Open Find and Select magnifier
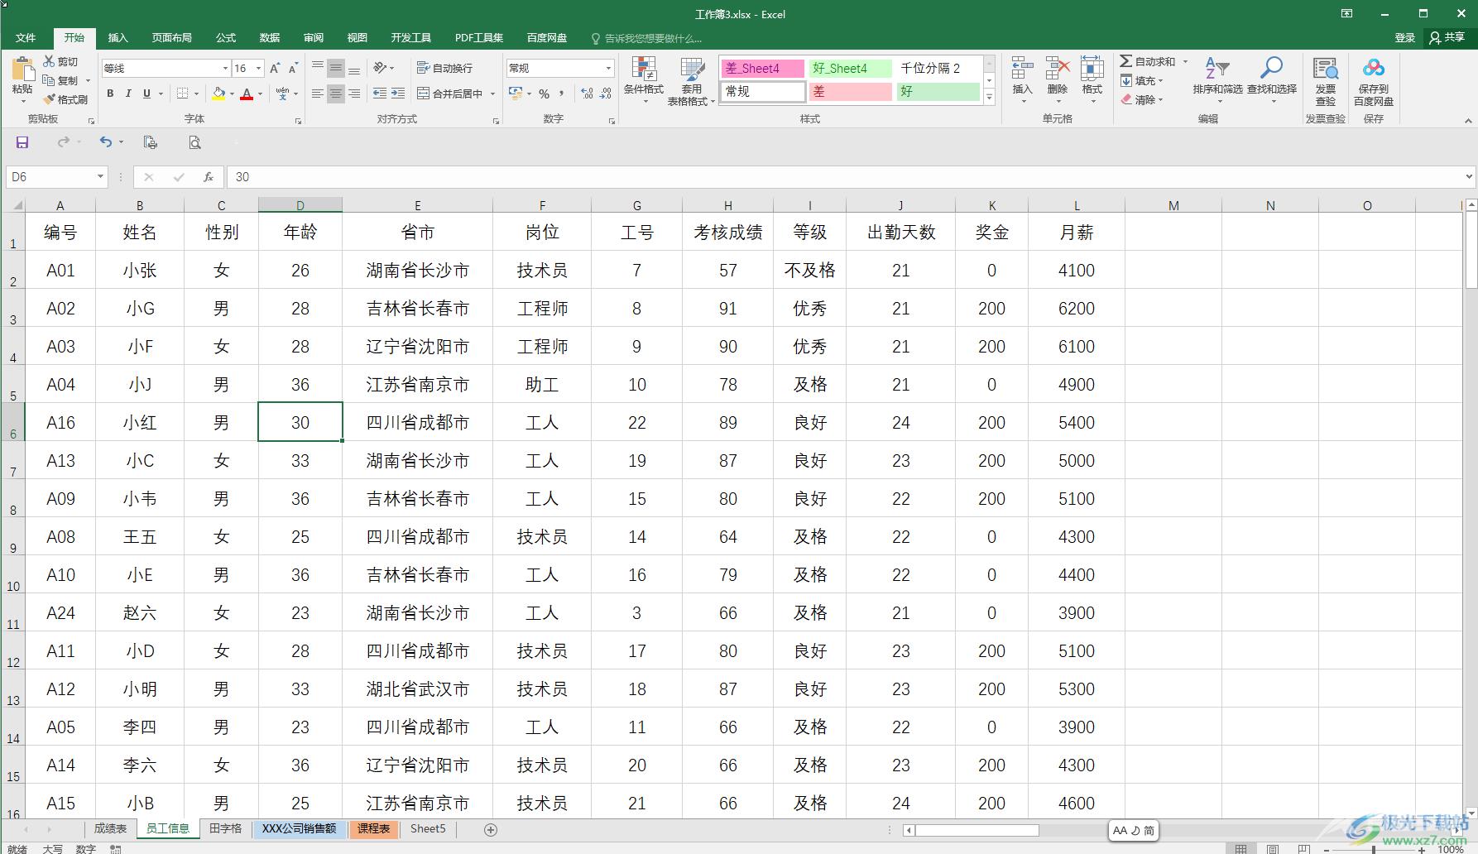1478x854 pixels. 1272,79
